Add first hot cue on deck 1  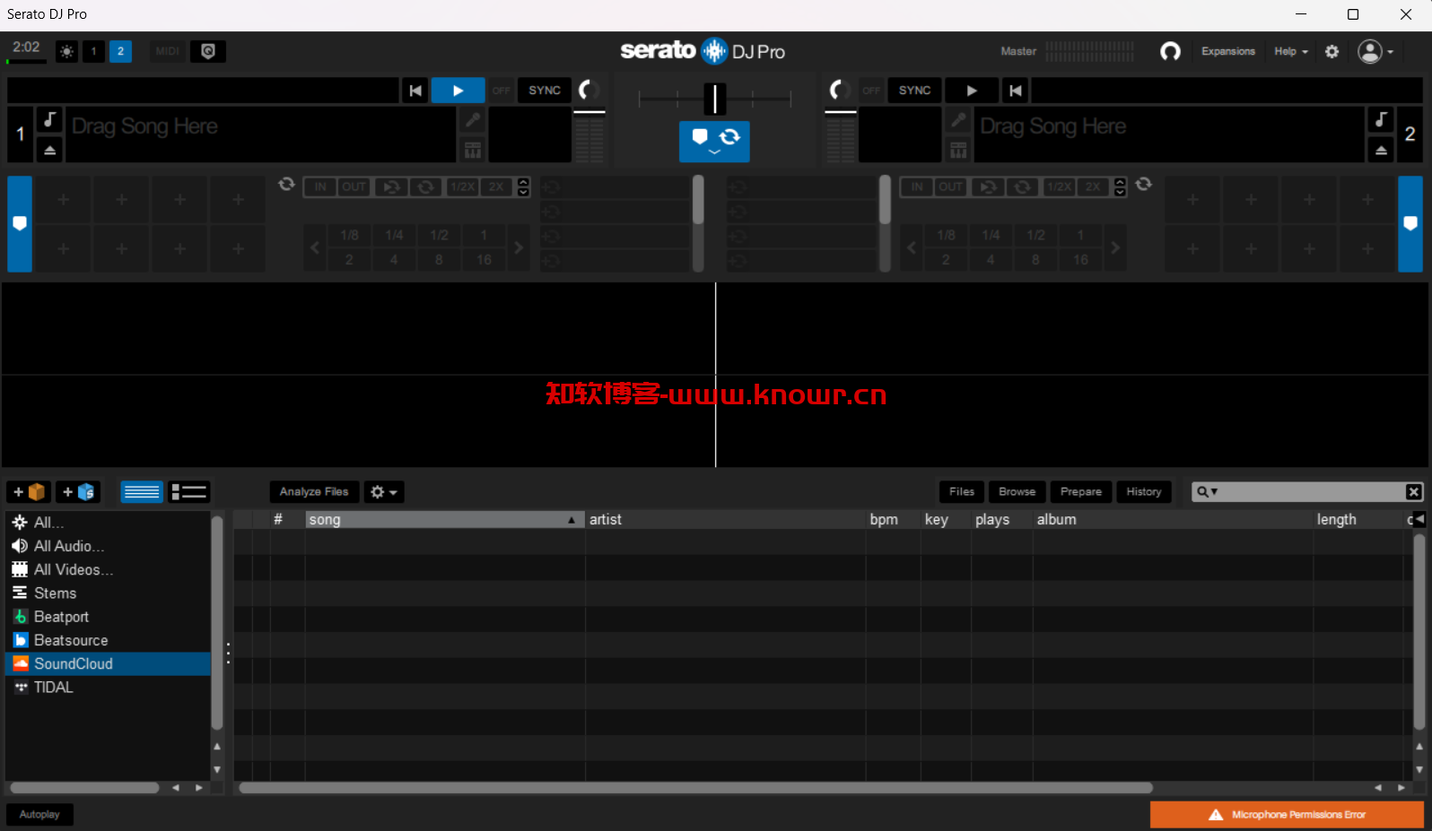[x=64, y=200]
